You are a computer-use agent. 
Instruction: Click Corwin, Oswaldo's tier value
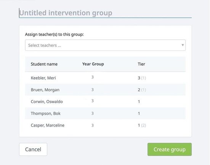(139, 102)
